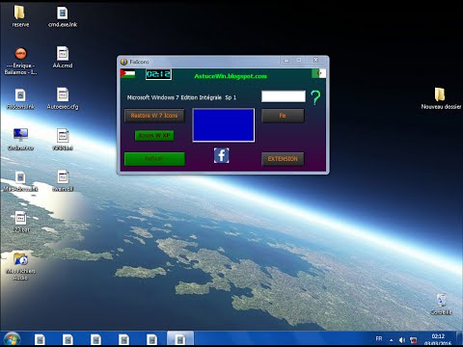Viewport: 463px width, 347px height.
Task: Show hidden system tray icons arrow
Action: (x=392, y=340)
